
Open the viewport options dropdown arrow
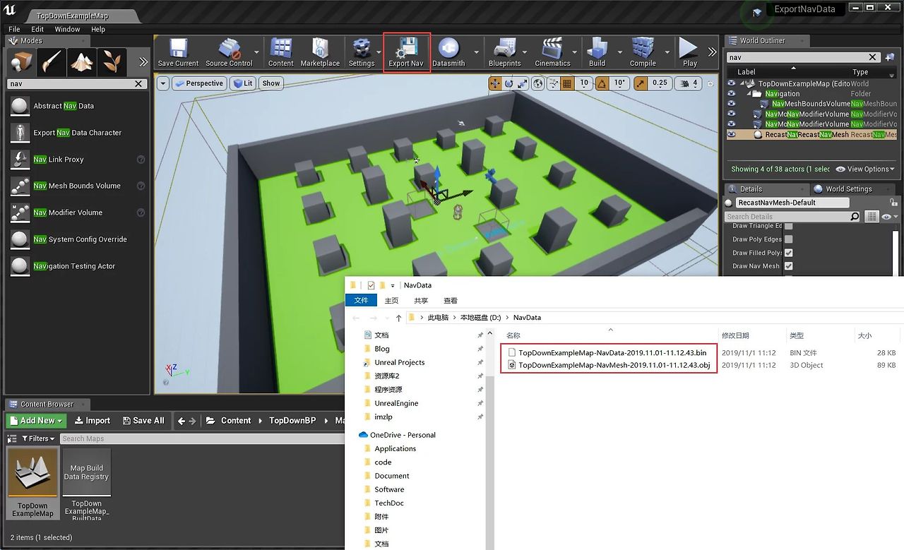[x=163, y=83]
